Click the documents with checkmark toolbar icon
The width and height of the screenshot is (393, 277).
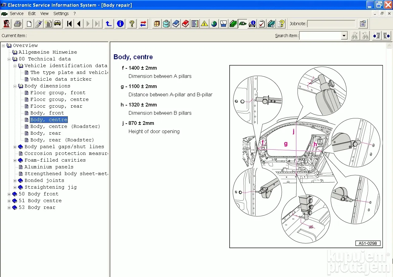click(x=39, y=24)
